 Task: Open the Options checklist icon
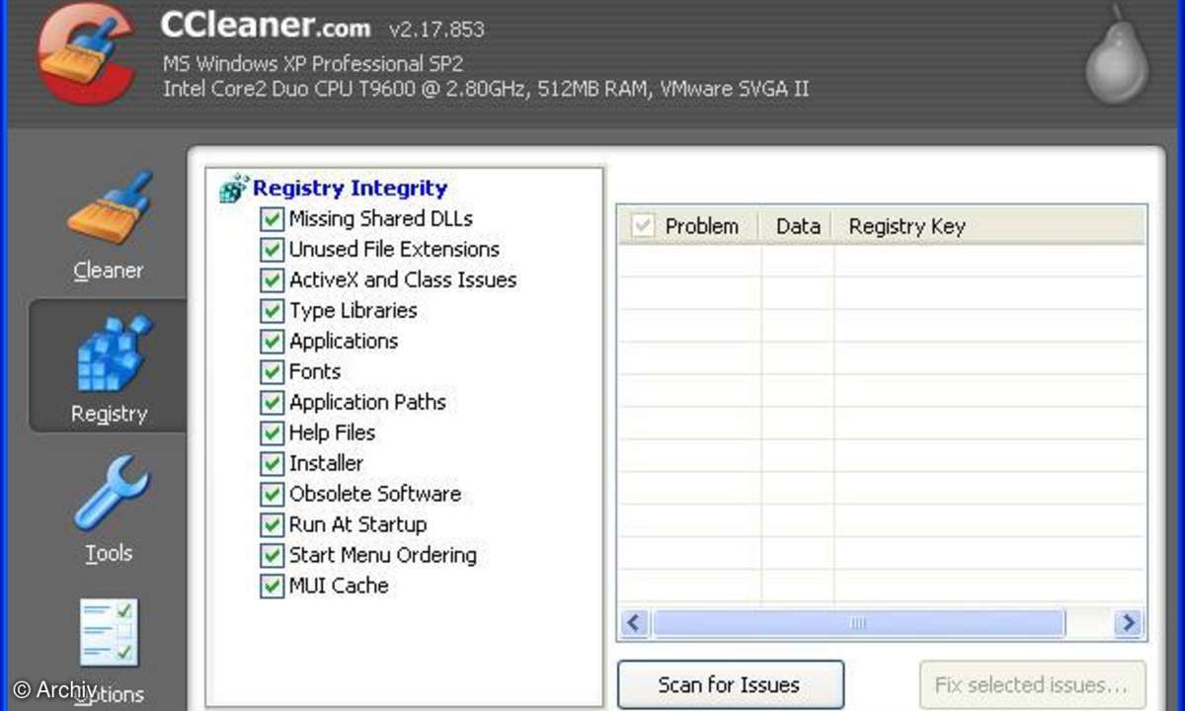(109, 633)
